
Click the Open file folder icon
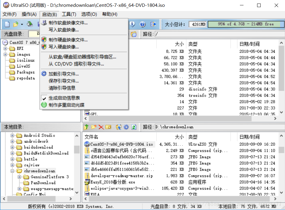[x=16, y=24]
